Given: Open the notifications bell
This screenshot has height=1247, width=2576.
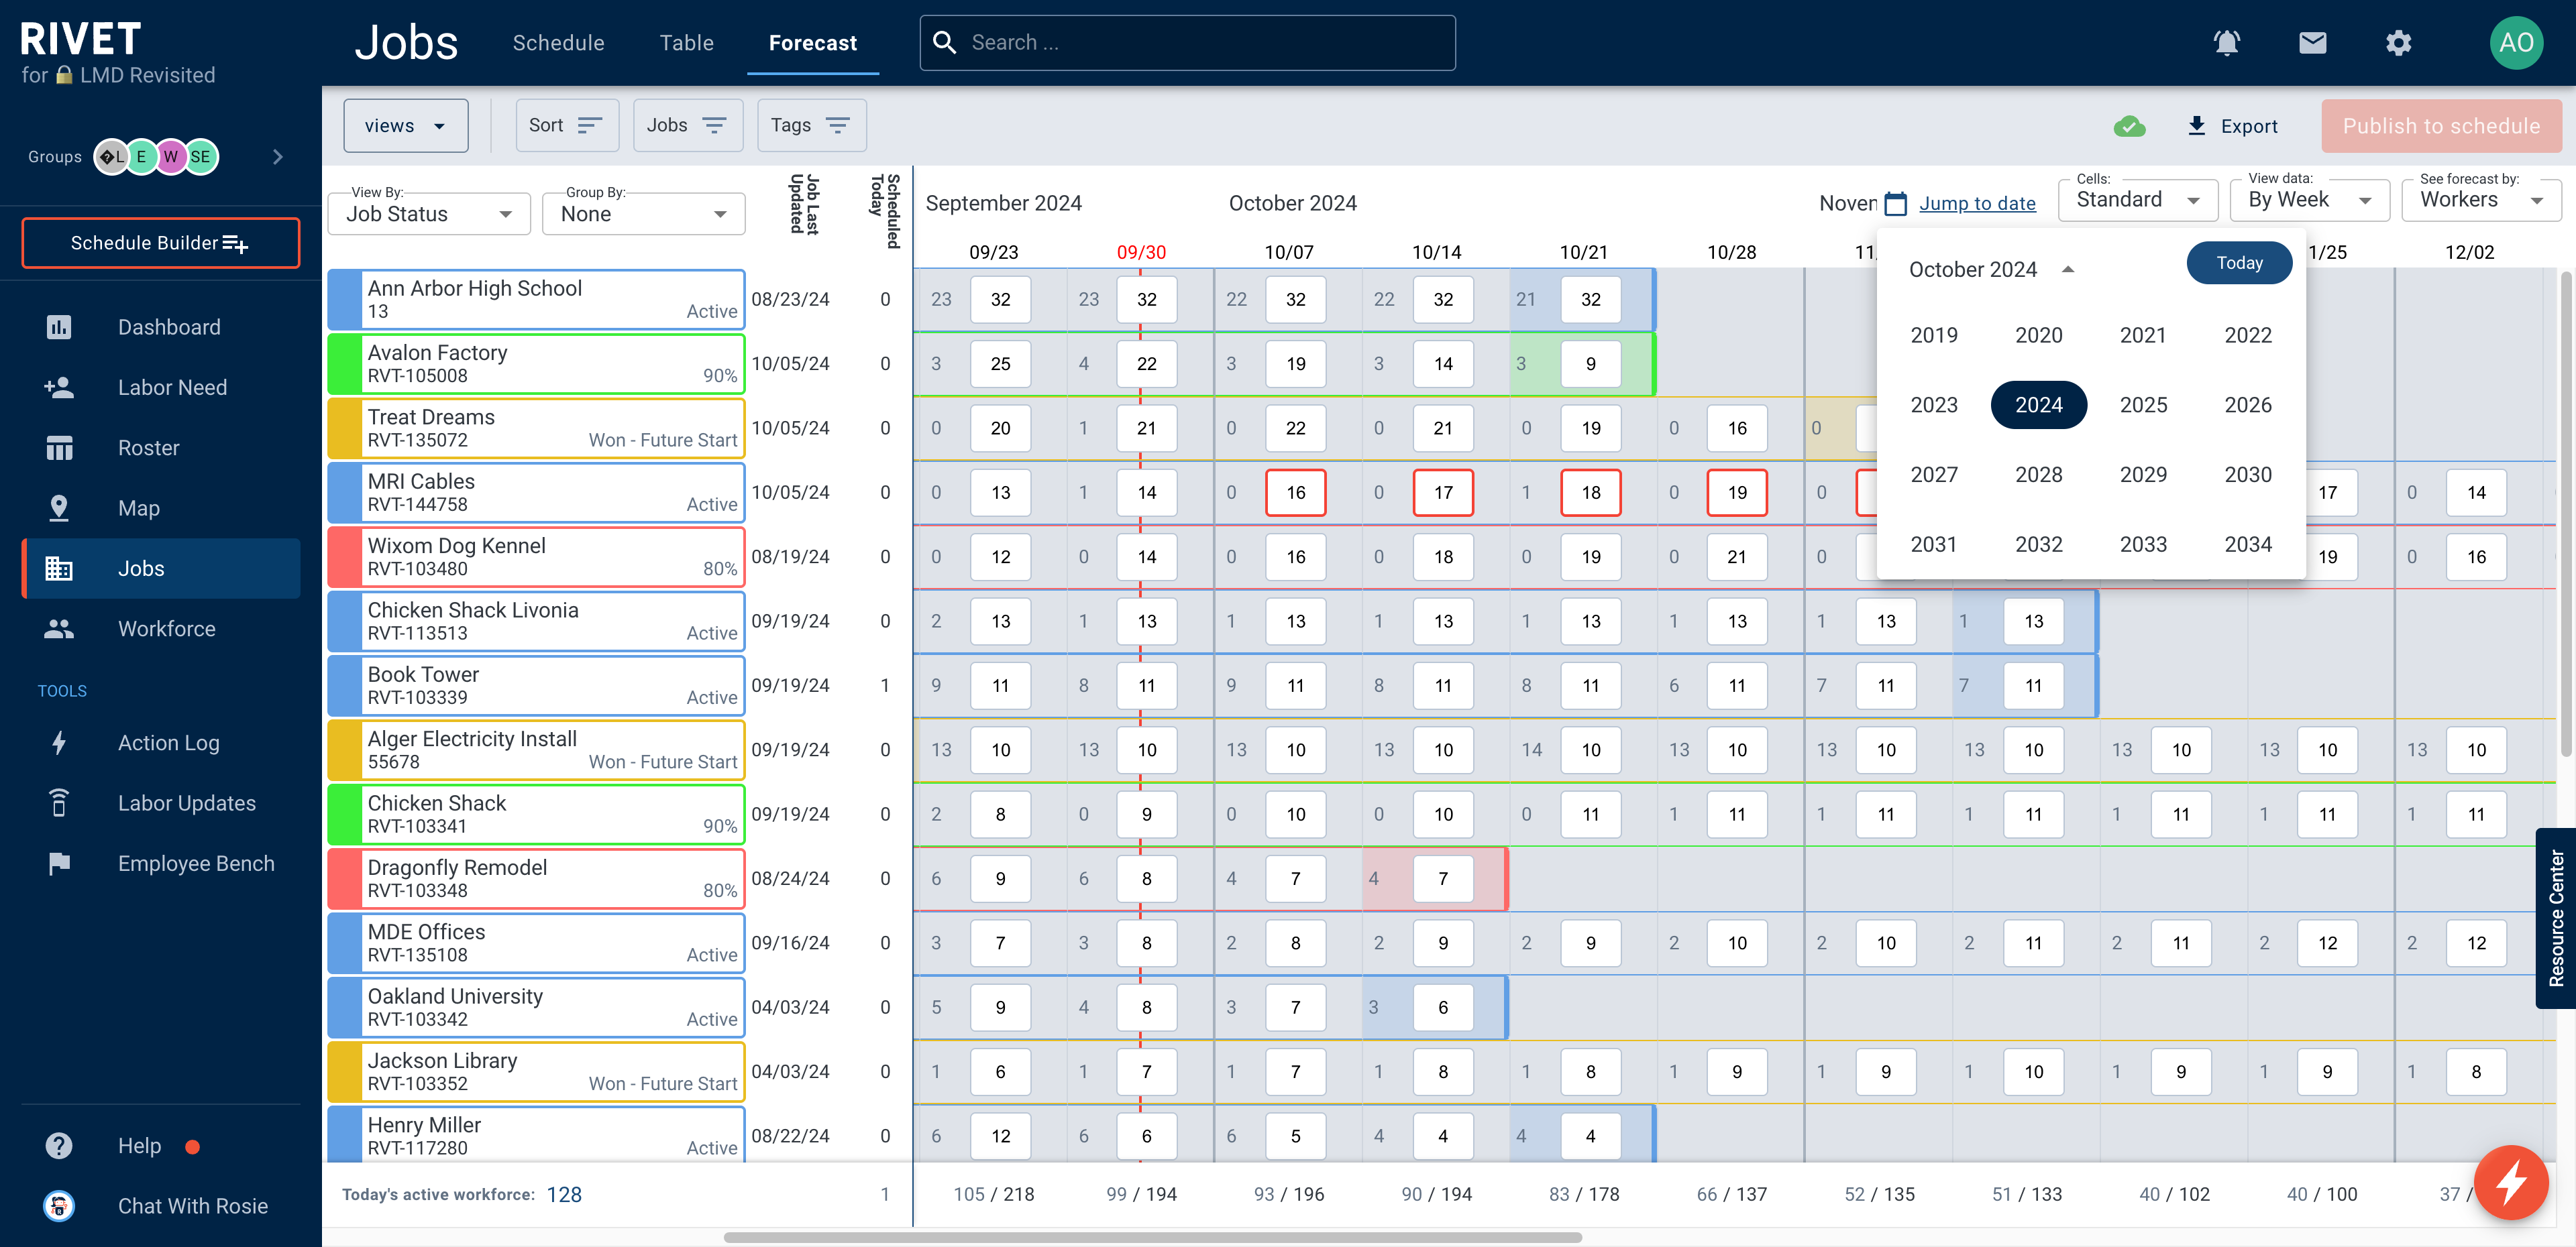Looking at the screenshot, I should (x=2226, y=43).
